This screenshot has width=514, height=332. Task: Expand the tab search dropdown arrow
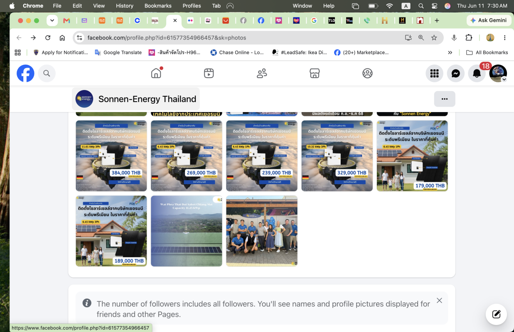[52, 20]
